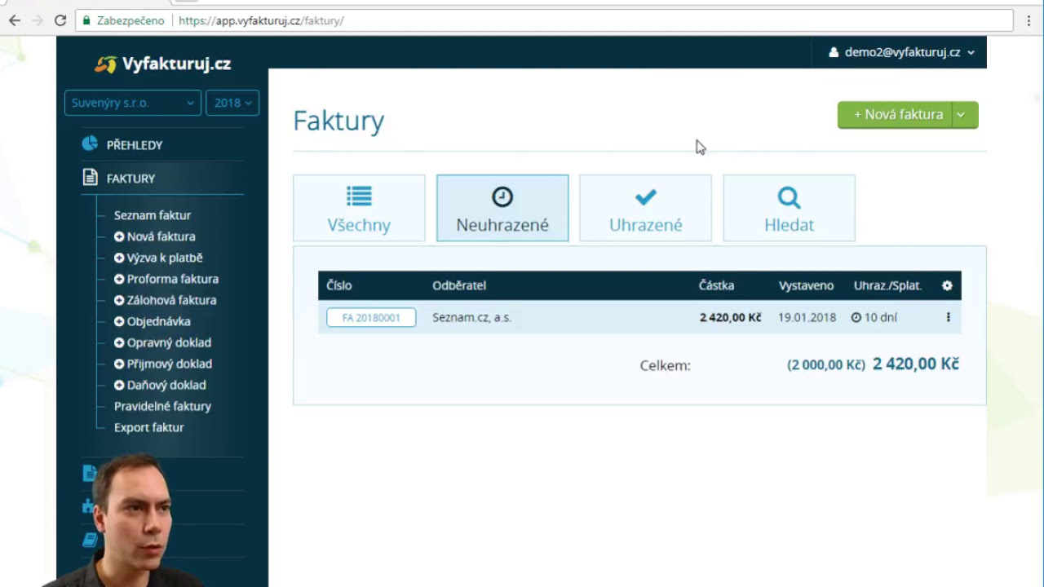Click the plus icon beside Výzva k platbě
Screen dimensions: 1044x587
119,258
